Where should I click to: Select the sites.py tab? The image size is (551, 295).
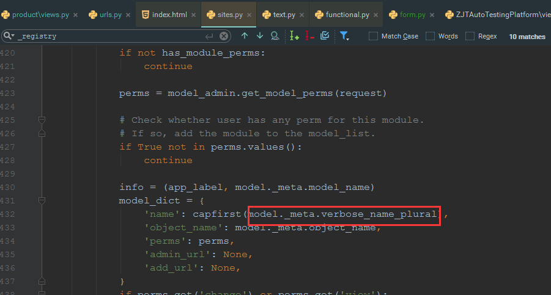click(x=230, y=15)
